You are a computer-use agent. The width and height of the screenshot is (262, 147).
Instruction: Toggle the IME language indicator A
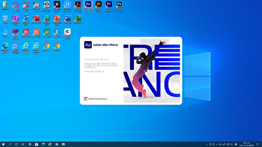point(232,144)
